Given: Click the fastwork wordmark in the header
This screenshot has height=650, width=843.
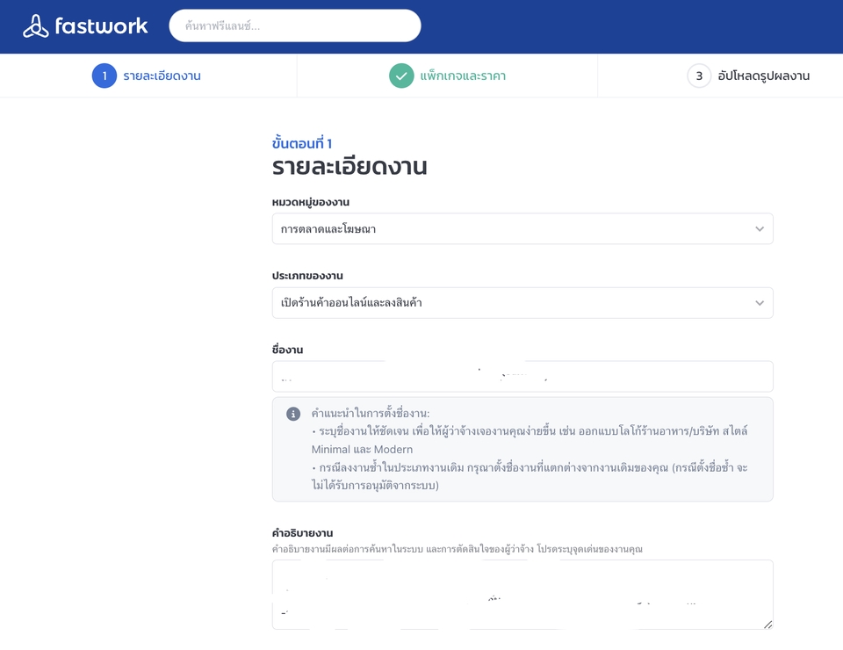Looking at the screenshot, I should 99,25.
